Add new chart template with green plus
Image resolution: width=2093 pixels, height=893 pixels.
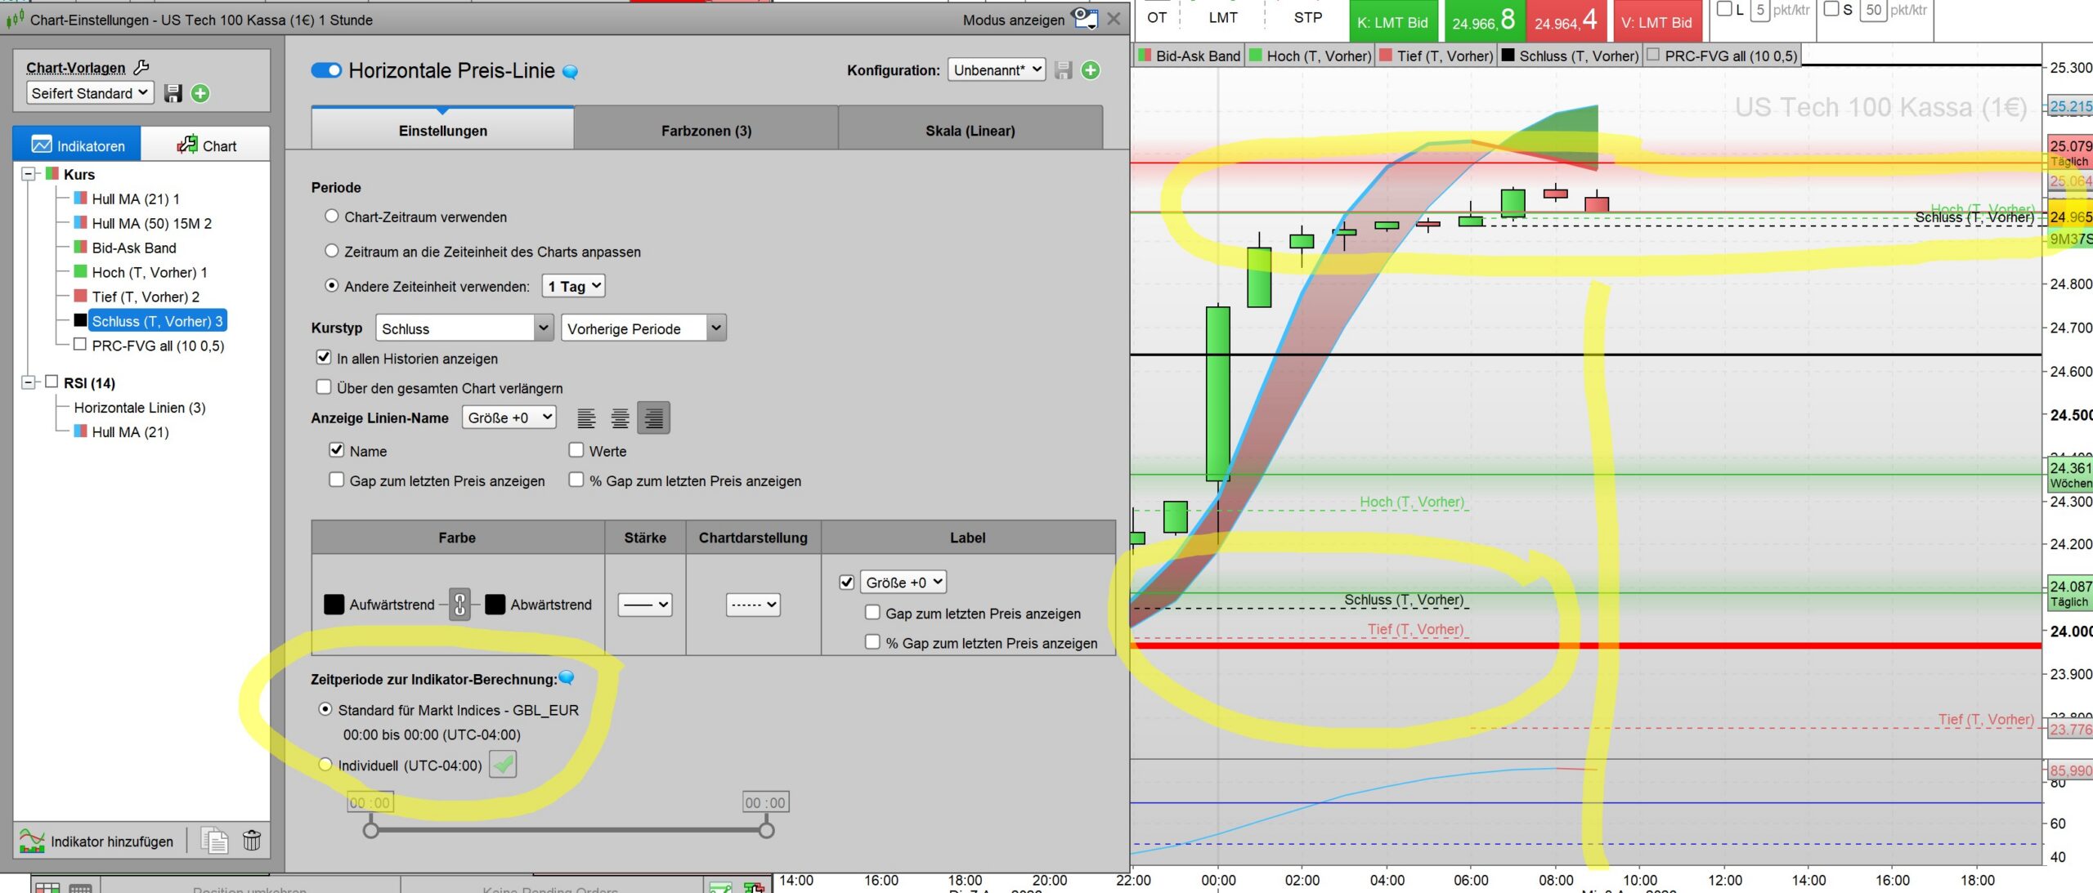200,93
